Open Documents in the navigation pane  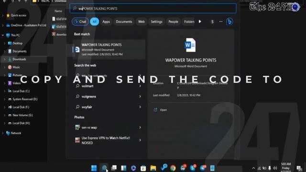pyautogui.click(x=19, y=51)
